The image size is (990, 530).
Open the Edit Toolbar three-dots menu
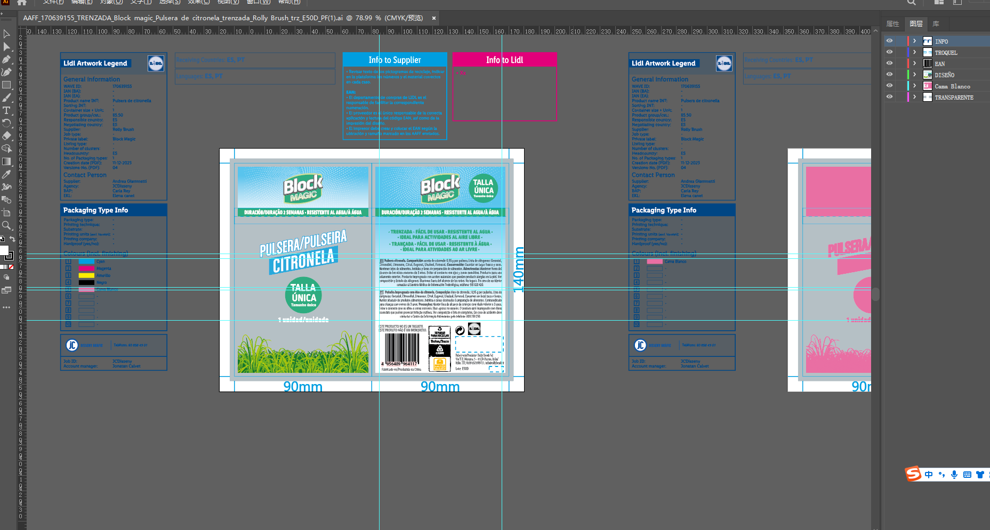tap(6, 307)
